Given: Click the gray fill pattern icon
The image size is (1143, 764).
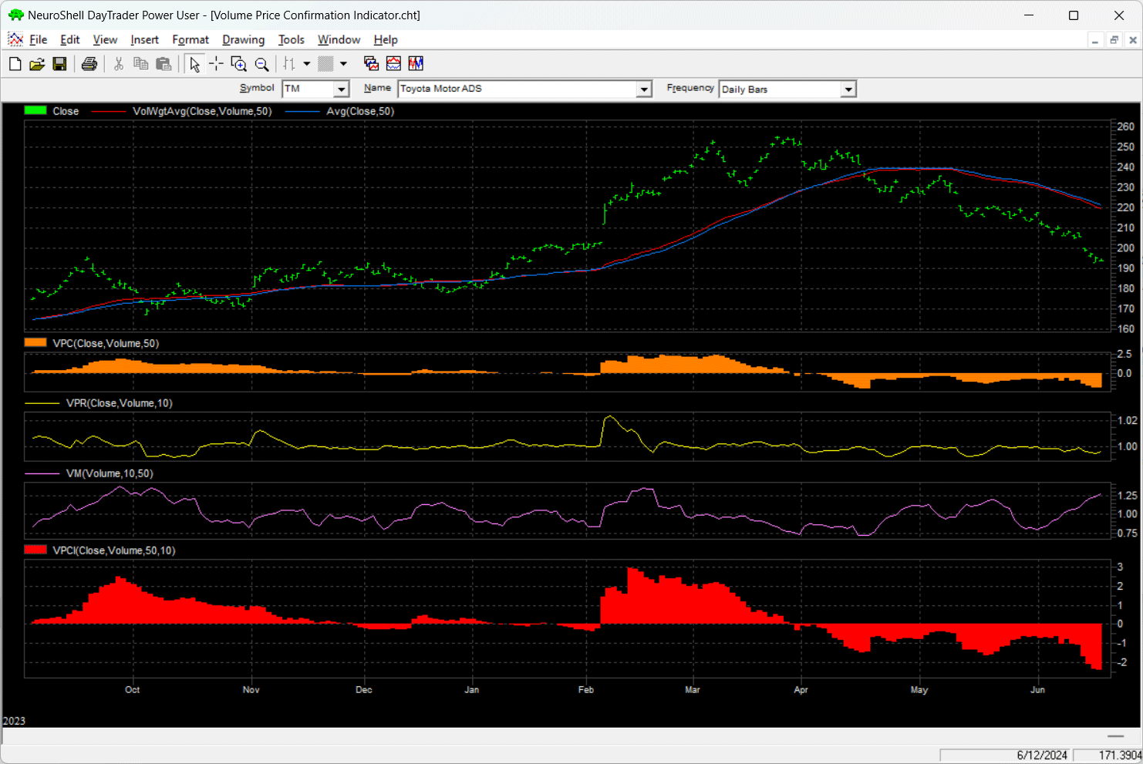Looking at the screenshot, I should pos(326,64).
